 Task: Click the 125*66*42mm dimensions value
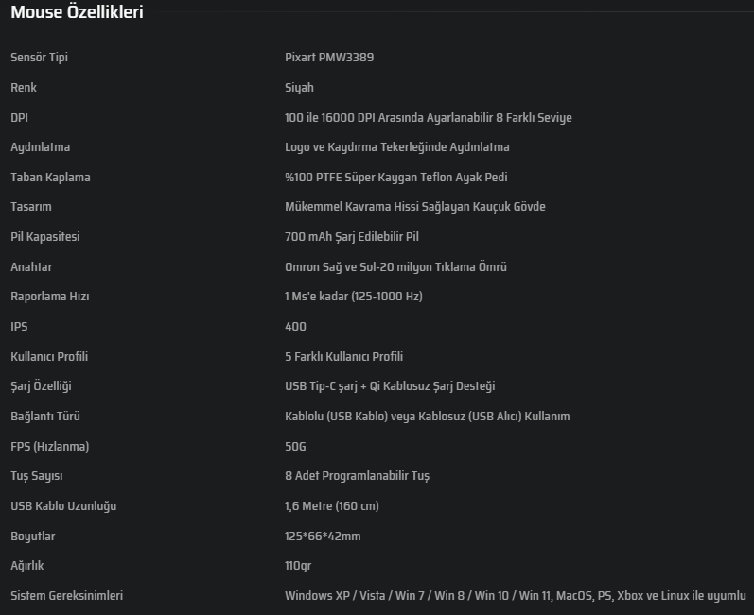coord(323,537)
